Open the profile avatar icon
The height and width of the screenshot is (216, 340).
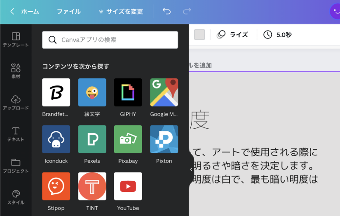click(335, 11)
